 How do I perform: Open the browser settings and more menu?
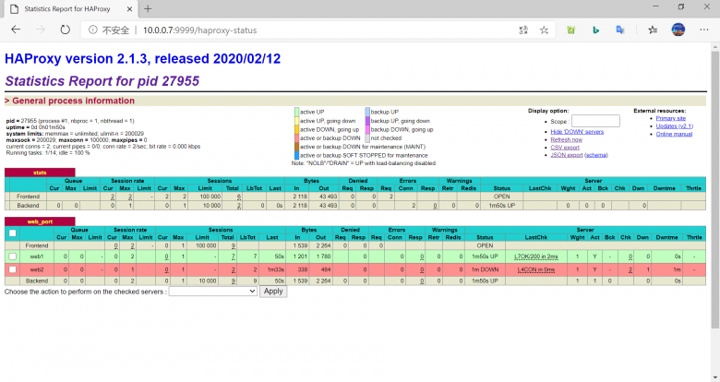704,30
